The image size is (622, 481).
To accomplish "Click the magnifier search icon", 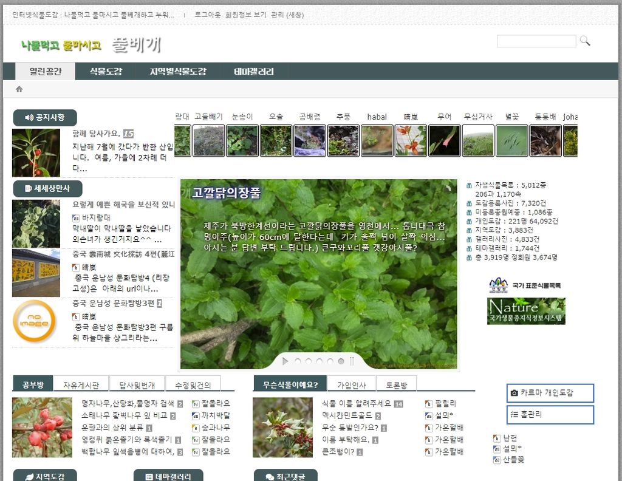I will (584, 41).
